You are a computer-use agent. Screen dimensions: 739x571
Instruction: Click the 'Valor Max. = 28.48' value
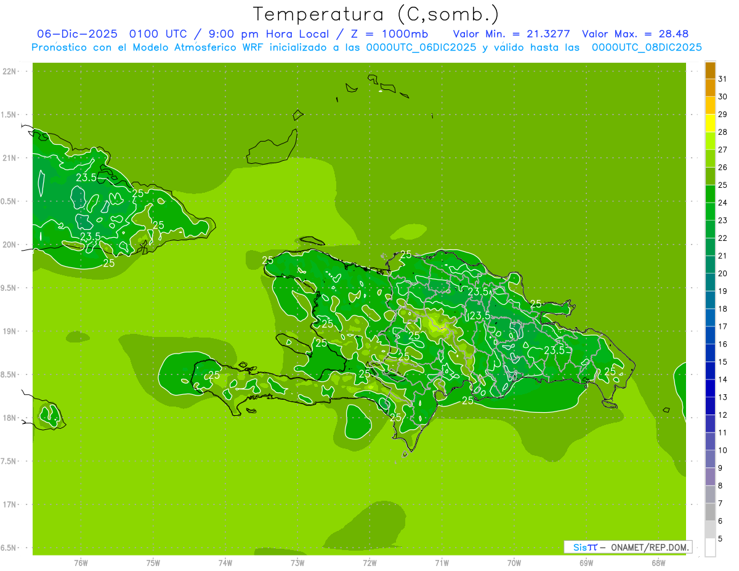point(635,34)
